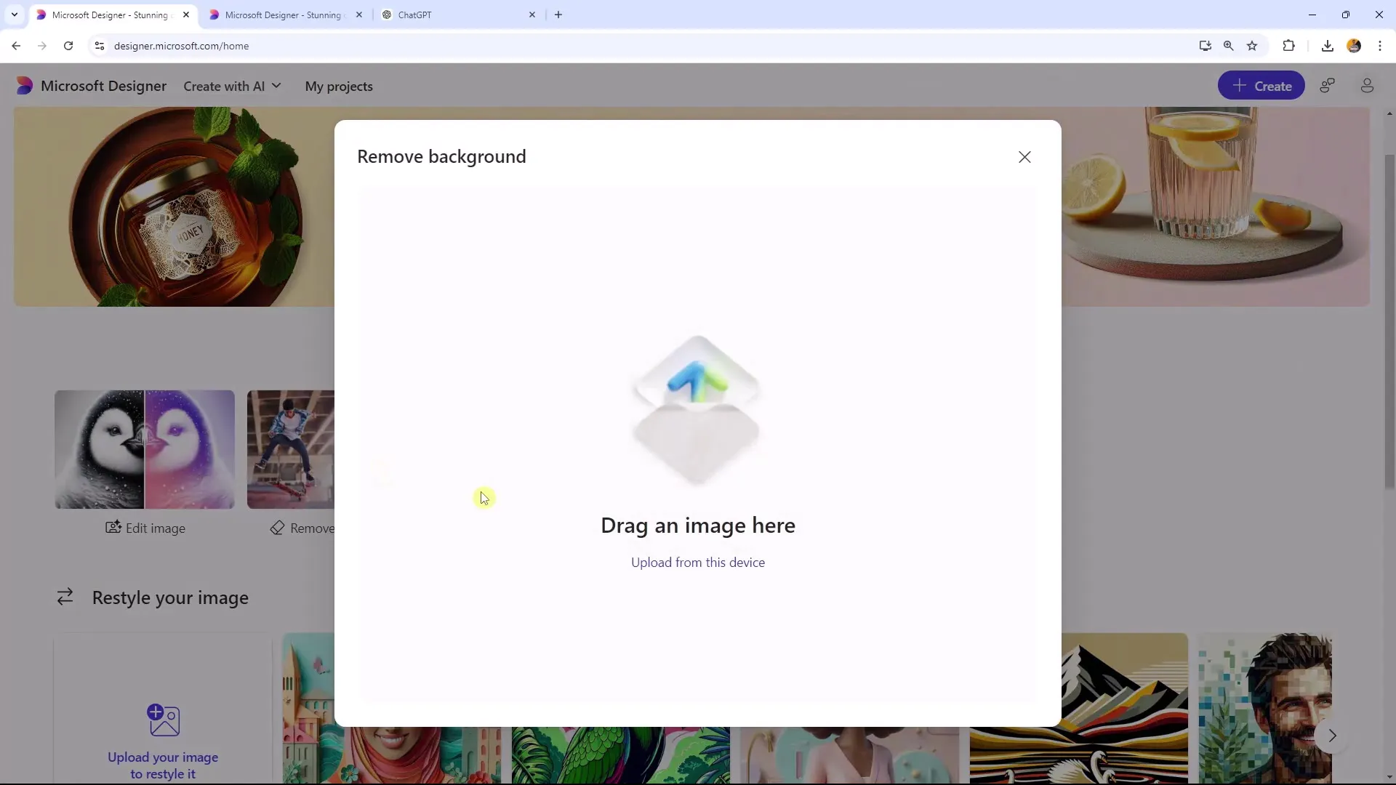Click the install app icon in address bar

(1206, 46)
